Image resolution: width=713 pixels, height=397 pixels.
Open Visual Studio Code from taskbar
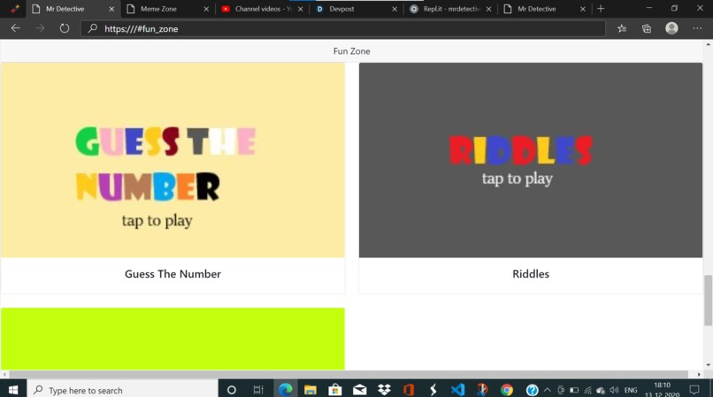click(458, 390)
